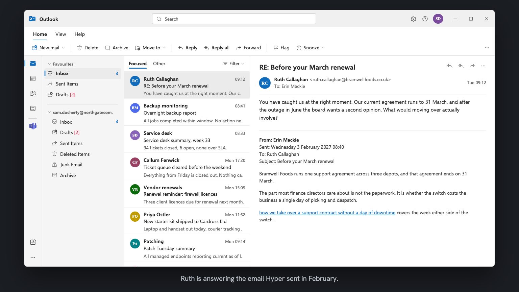Viewport: 519px width, 292px height.
Task: Launch Teams from the sidebar
Action: coord(33,126)
